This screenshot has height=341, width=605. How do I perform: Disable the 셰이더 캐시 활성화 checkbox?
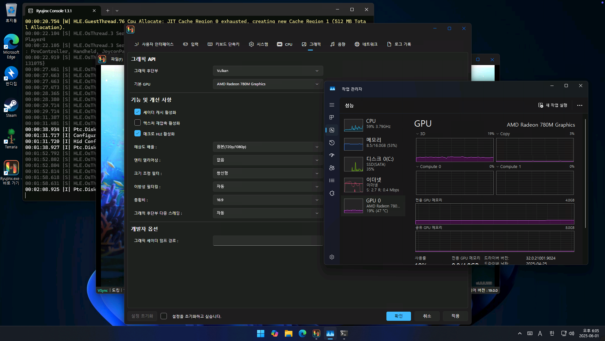(138, 112)
